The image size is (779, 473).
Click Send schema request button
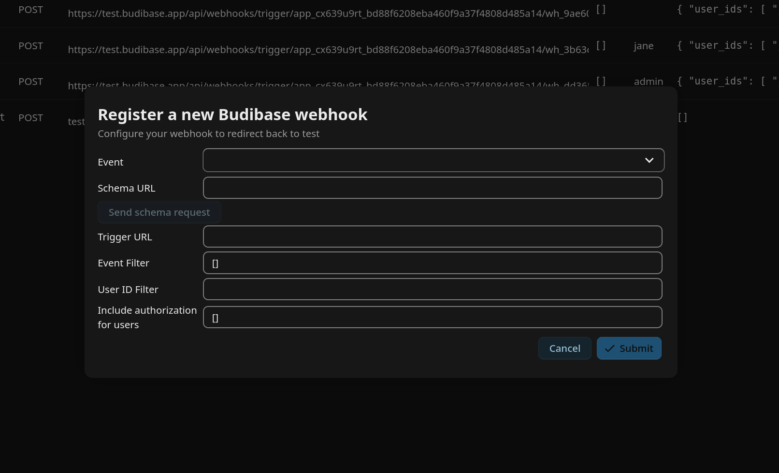coord(159,212)
